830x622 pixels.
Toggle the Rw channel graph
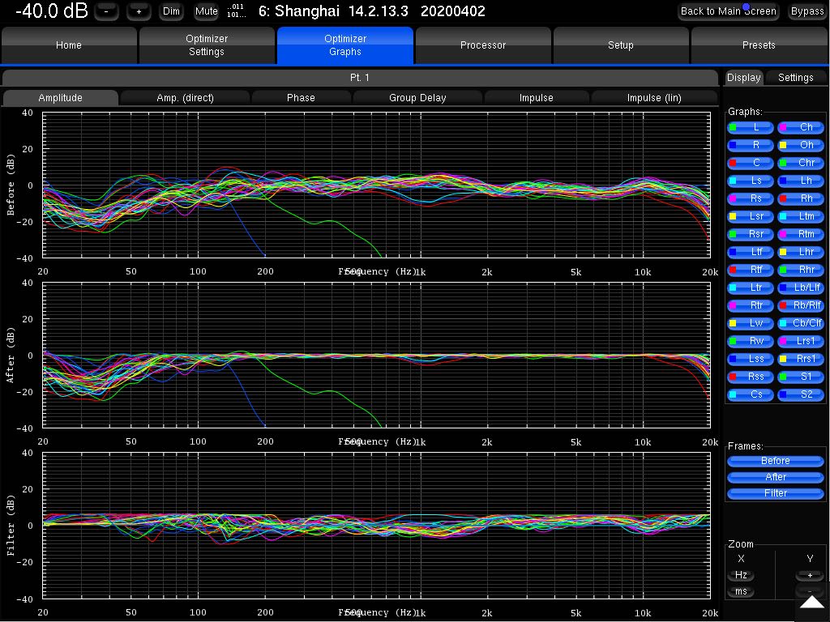click(x=751, y=341)
